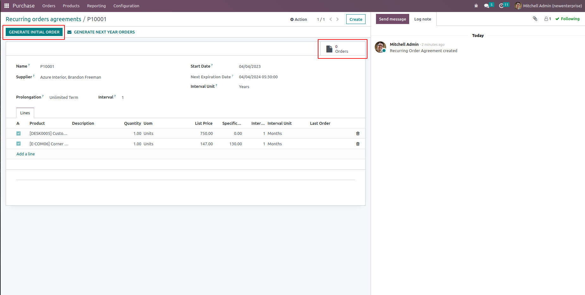Open the followers person icon
Viewport: 585px width, 295px height.
547,19
